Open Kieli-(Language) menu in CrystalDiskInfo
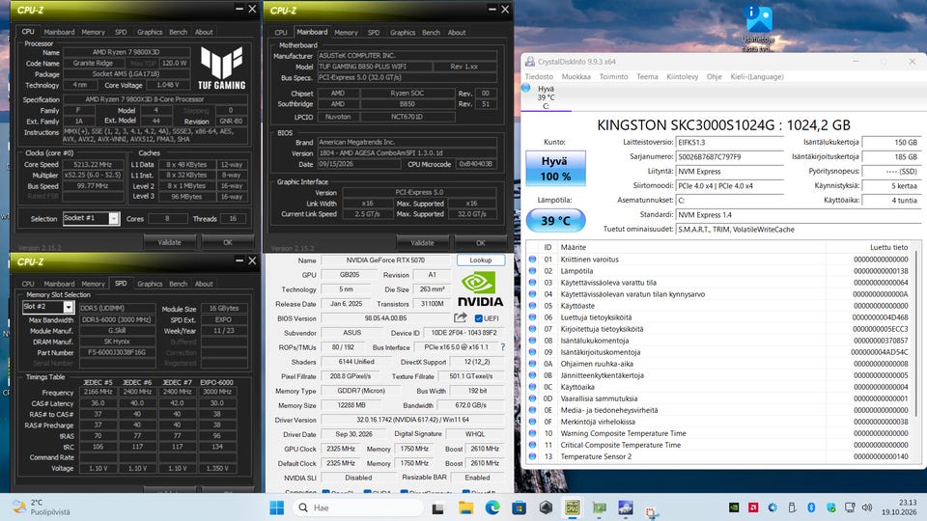Screen dimensions: 927x521 click(757, 77)
